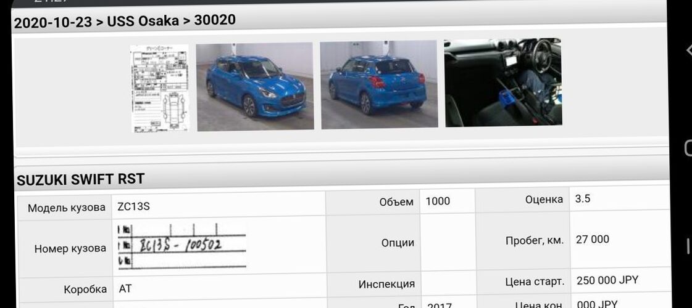692x308 pixels.
Task: Click the 'Пробег, км.' label
Action: (535, 241)
